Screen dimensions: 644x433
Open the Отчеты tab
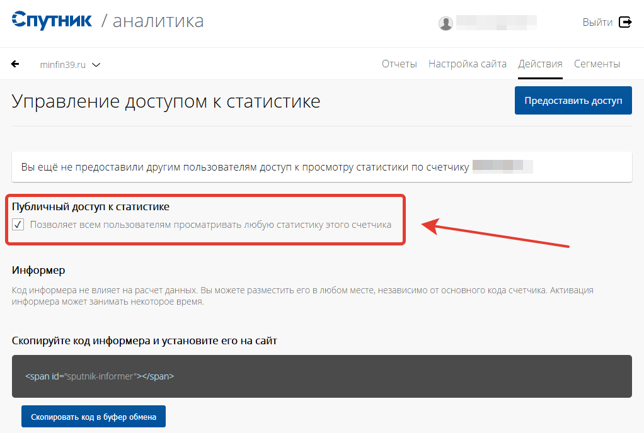[400, 64]
